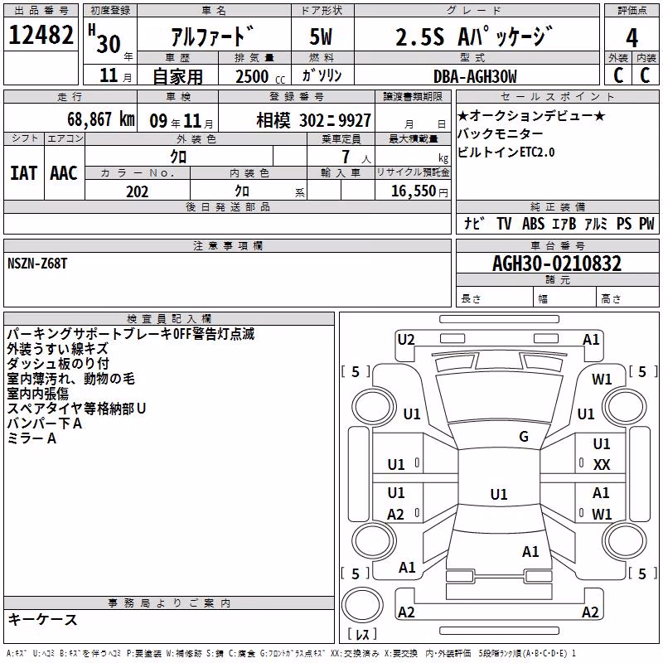Click the 検査員記入欄 section header

pyautogui.click(x=169, y=319)
